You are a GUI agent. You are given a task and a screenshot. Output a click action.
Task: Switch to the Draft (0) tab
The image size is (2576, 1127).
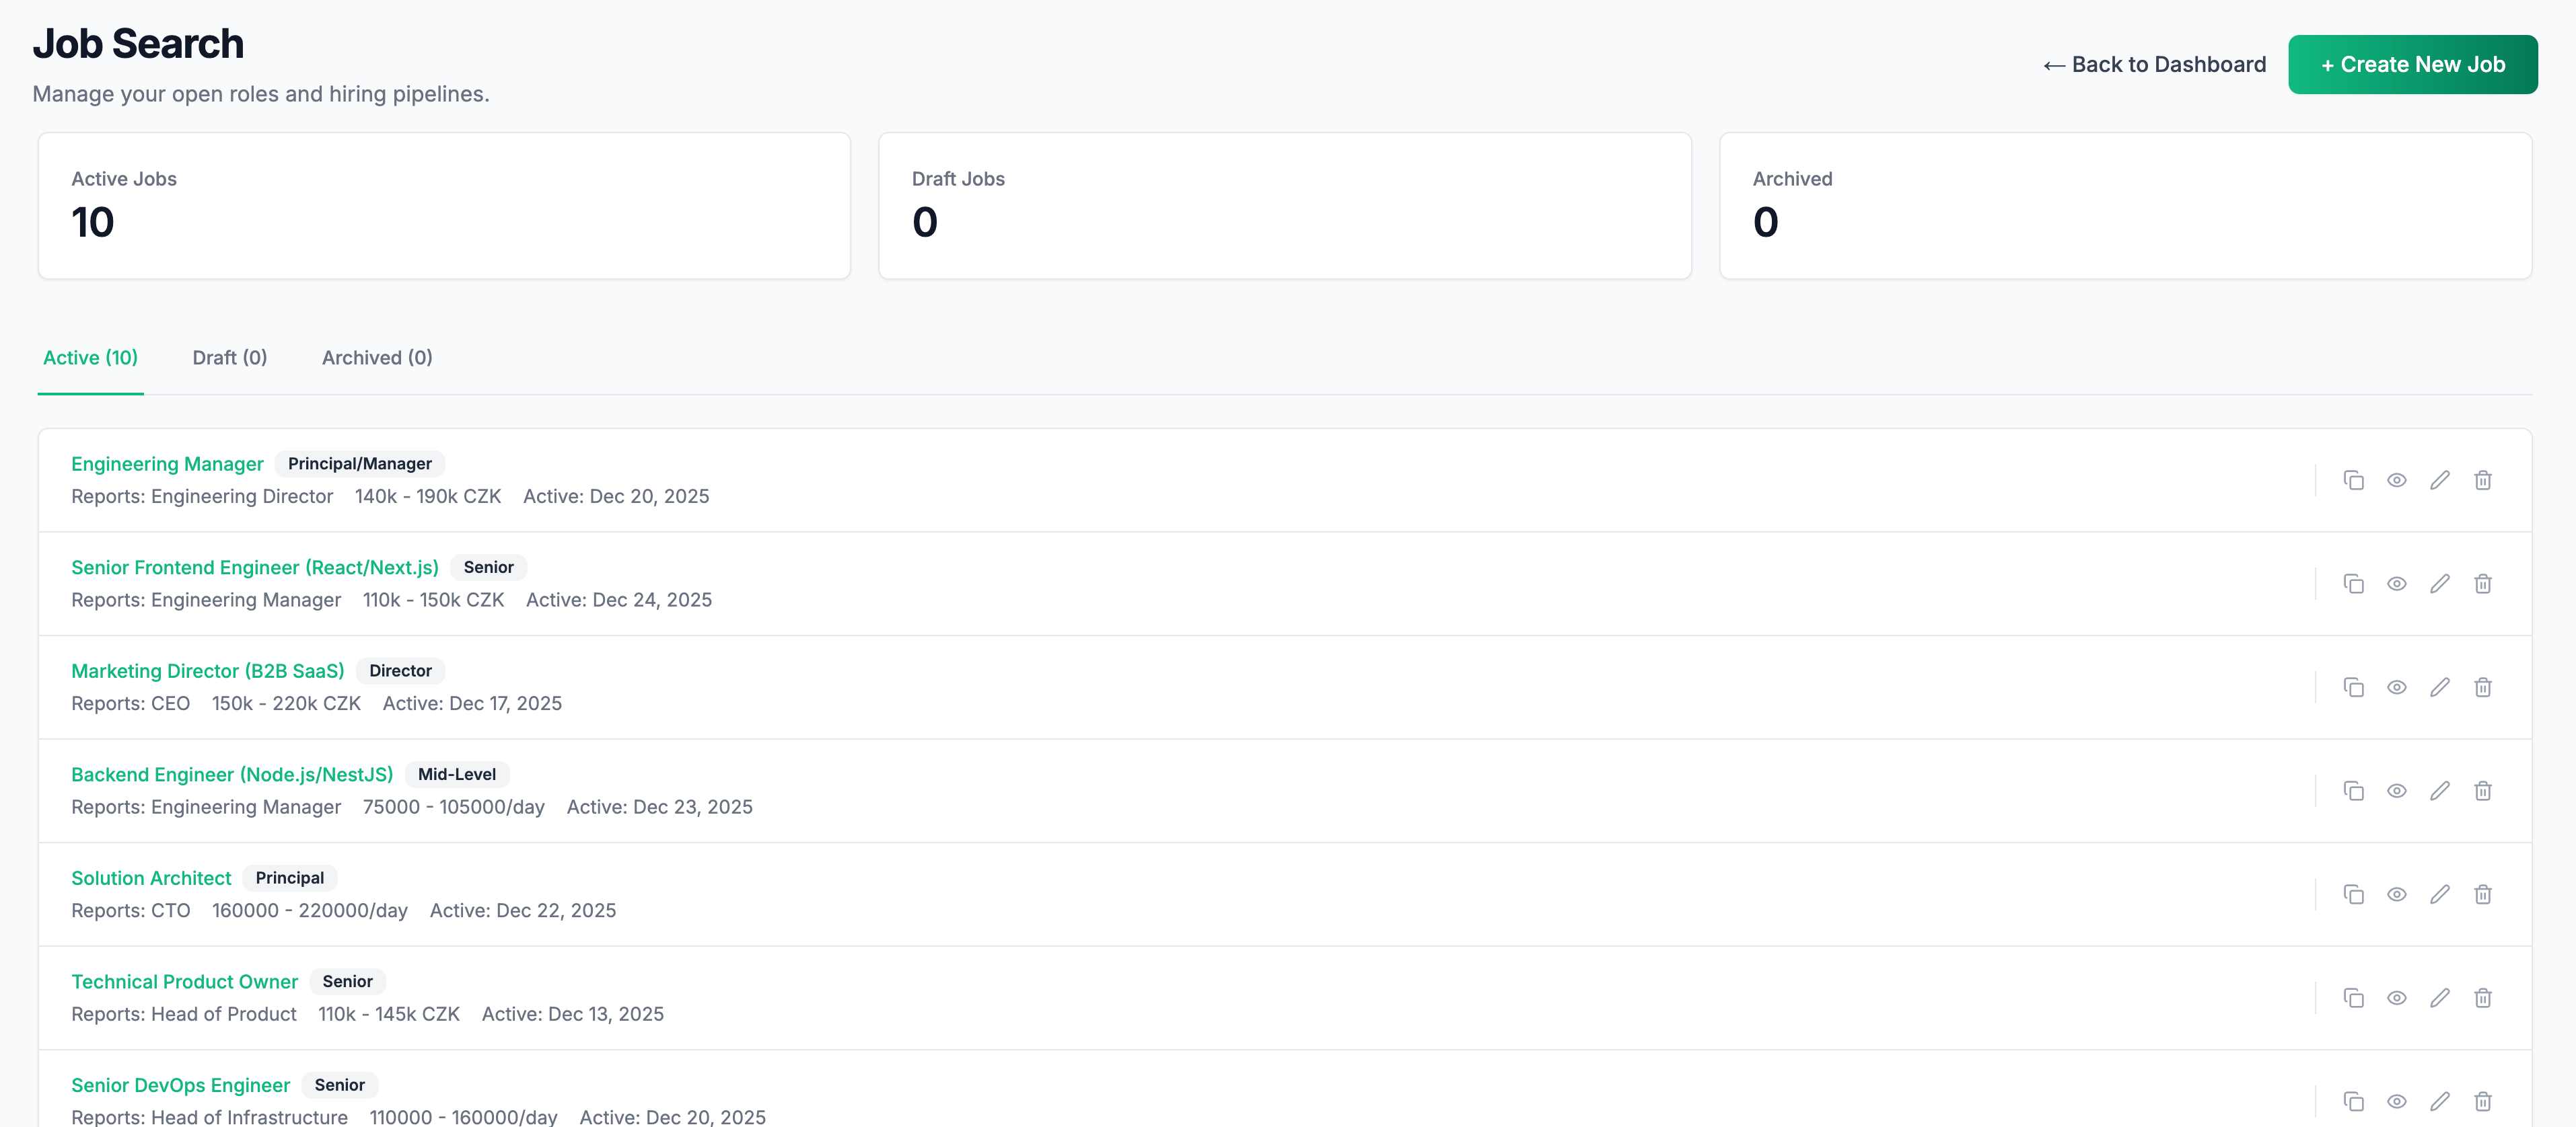coord(229,358)
